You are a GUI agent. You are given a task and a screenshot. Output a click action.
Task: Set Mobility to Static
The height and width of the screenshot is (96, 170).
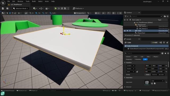[x=148, y=75]
